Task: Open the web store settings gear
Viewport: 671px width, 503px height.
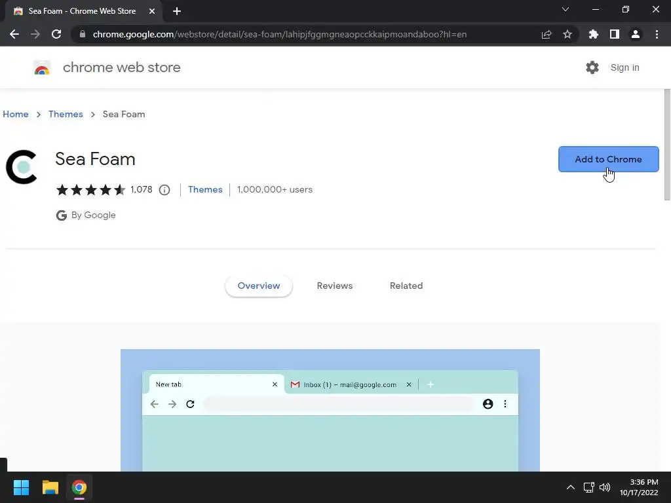Action: [592, 67]
